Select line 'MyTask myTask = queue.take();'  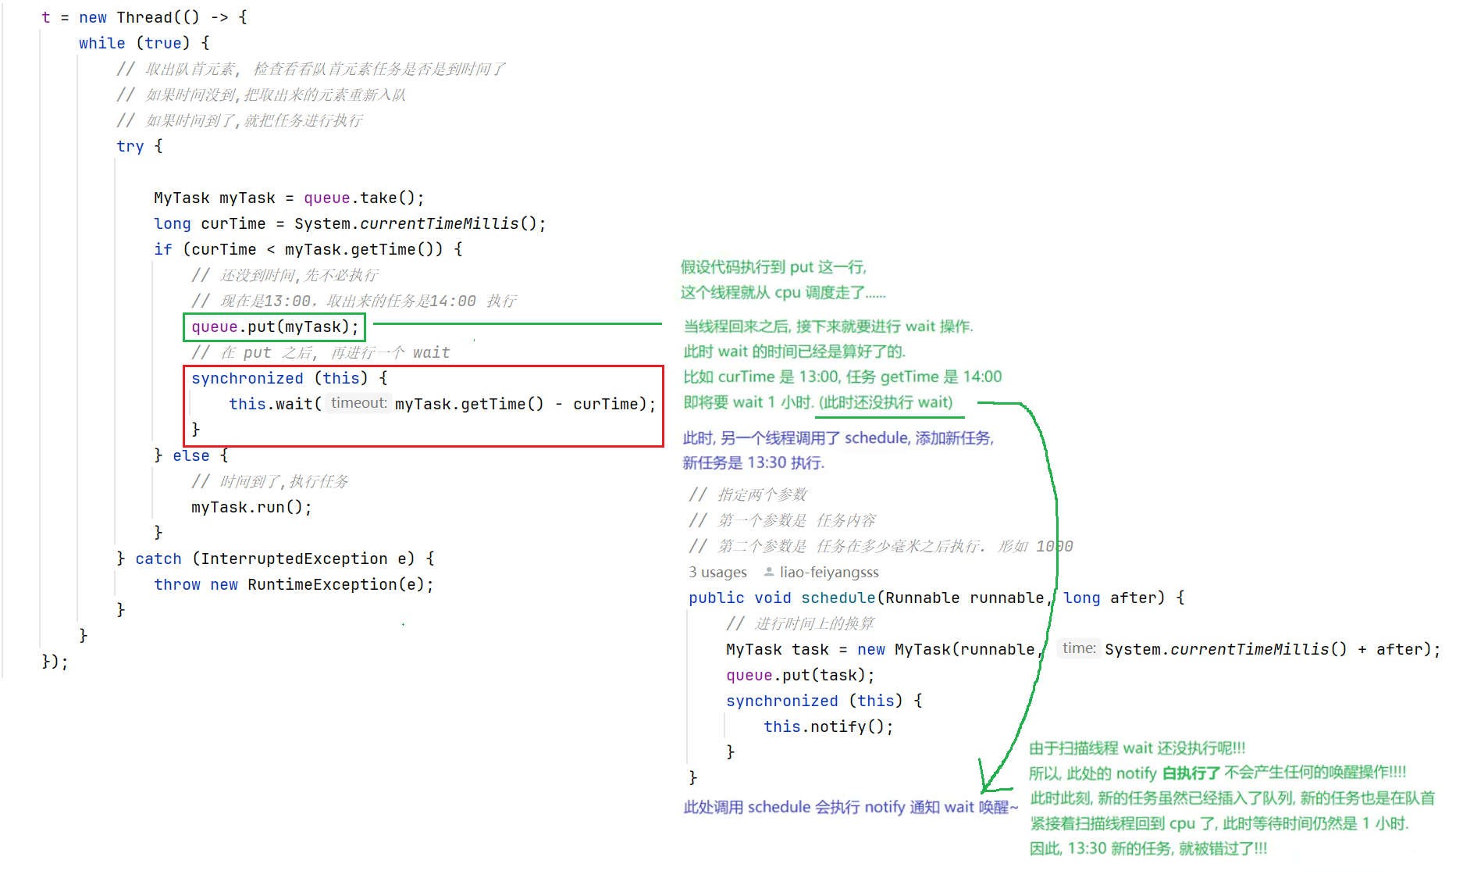pyautogui.click(x=289, y=198)
